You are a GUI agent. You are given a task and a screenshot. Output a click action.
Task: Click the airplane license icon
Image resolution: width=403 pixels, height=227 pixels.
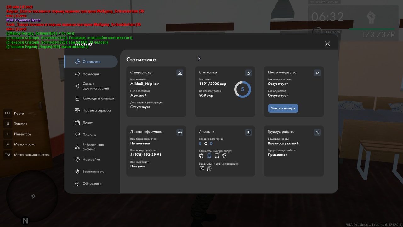(202, 168)
